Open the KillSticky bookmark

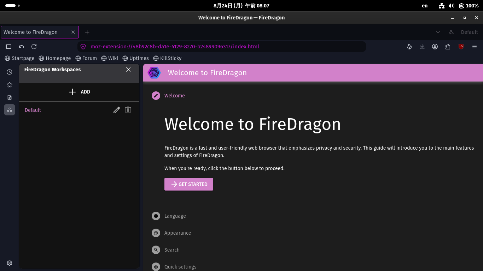[x=167, y=58]
